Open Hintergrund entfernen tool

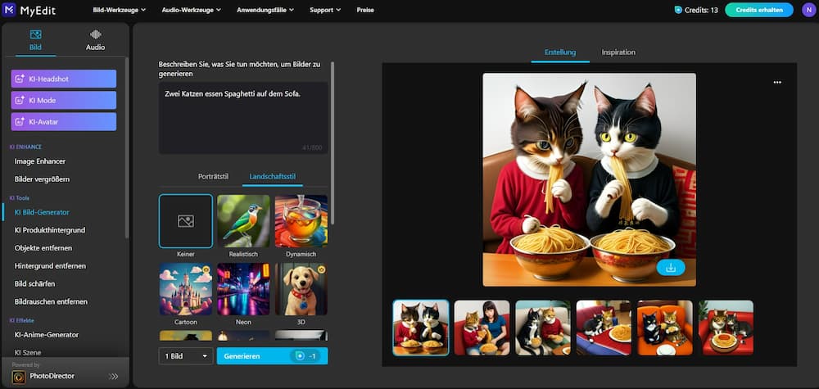[50, 266]
